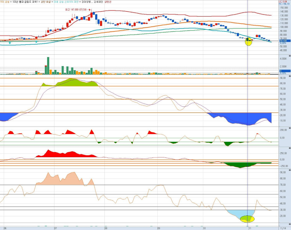This screenshot has height=230, width=291.
Task: Click the 150,000 price axis value
Action: (x=284, y=8)
